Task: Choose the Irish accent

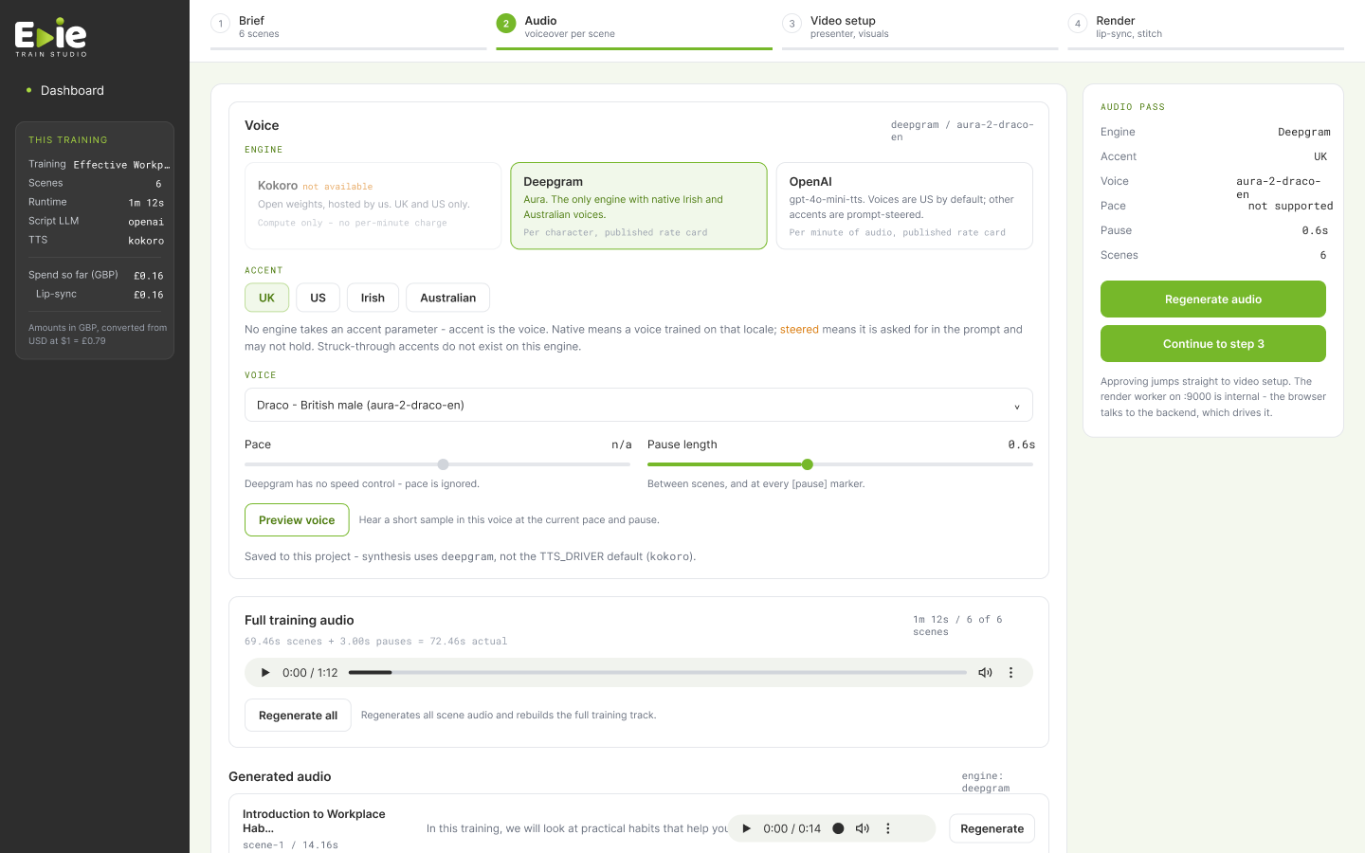Action: 373,298
